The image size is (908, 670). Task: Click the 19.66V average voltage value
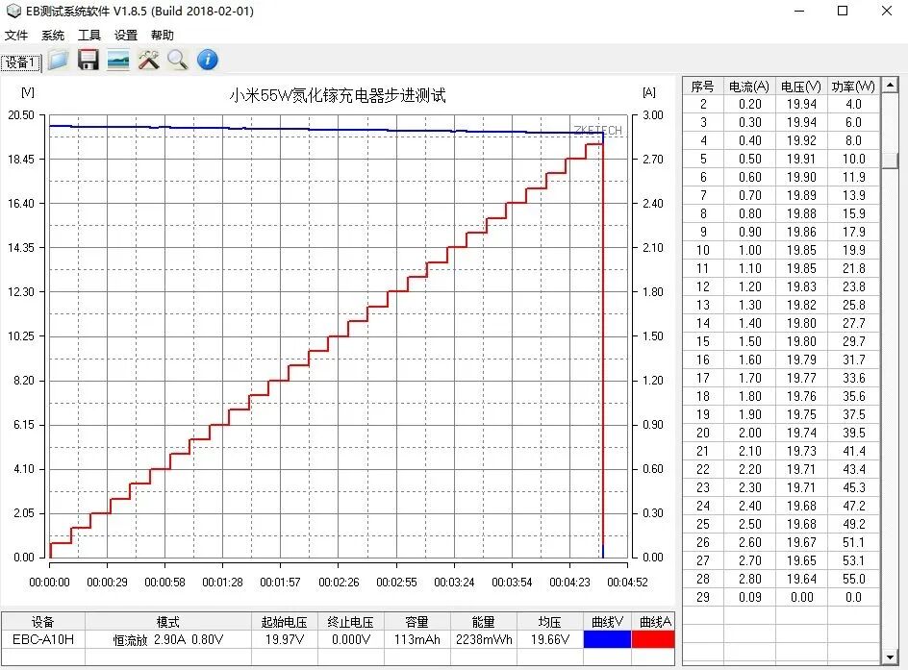coord(549,639)
